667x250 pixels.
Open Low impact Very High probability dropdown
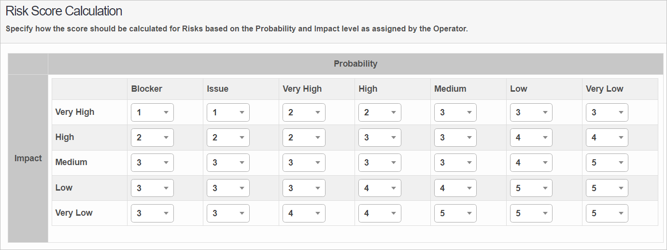pos(304,188)
